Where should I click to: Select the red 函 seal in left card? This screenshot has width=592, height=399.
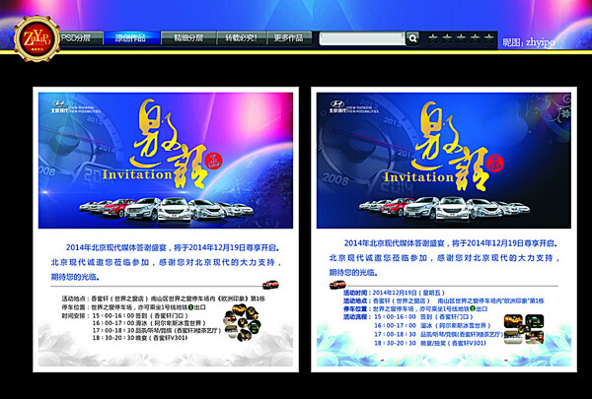[x=213, y=161]
